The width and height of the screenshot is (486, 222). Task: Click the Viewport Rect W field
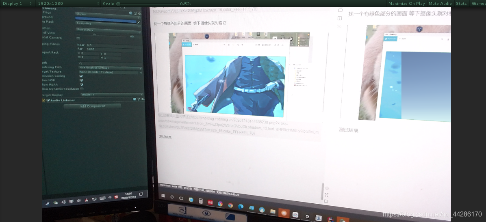point(90,58)
